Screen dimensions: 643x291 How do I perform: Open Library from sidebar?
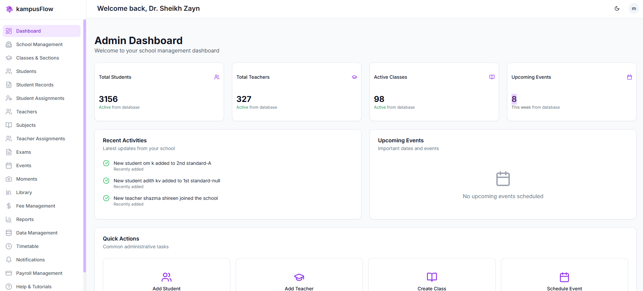click(x=41, y=192)
